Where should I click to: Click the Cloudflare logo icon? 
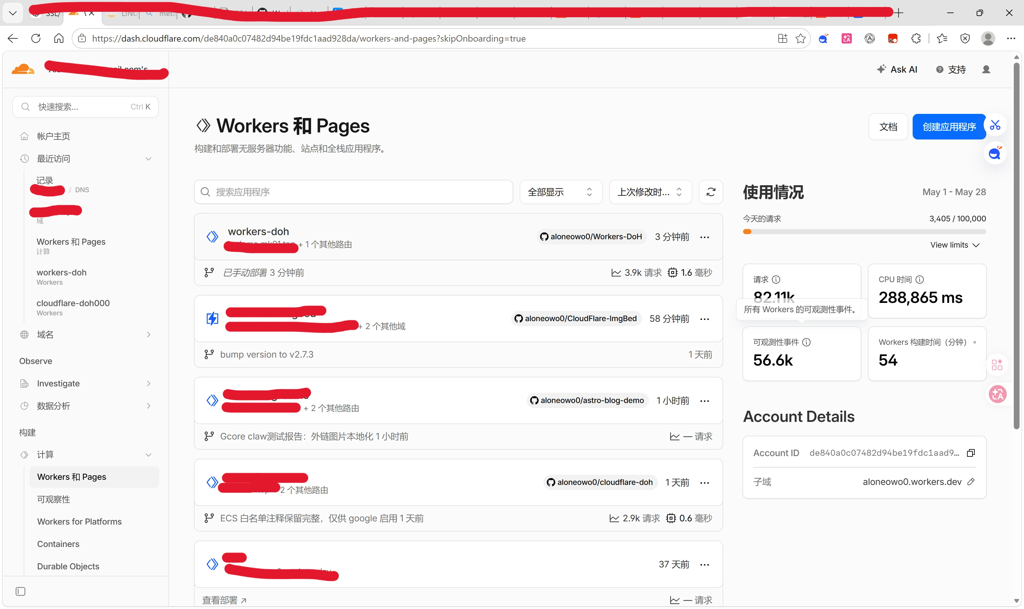point(23,69)
